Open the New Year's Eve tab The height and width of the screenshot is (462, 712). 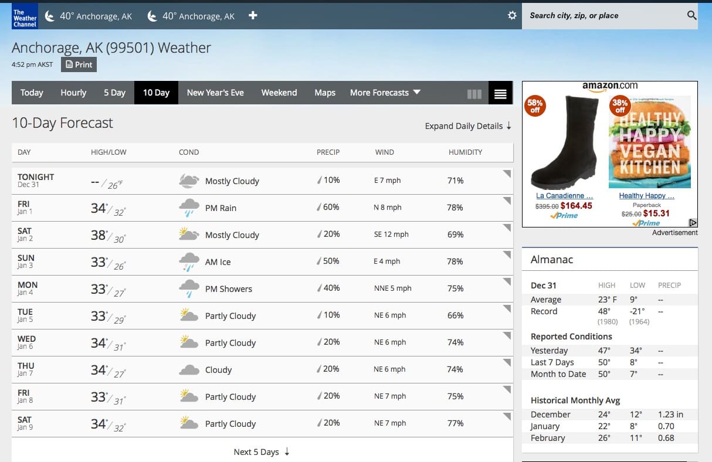pyautogui.click(x=215, y=93)
